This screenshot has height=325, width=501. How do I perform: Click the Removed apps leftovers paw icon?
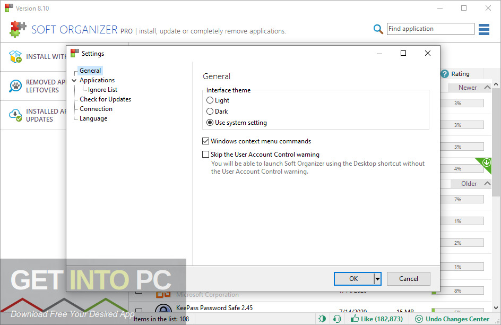(15, 85)
